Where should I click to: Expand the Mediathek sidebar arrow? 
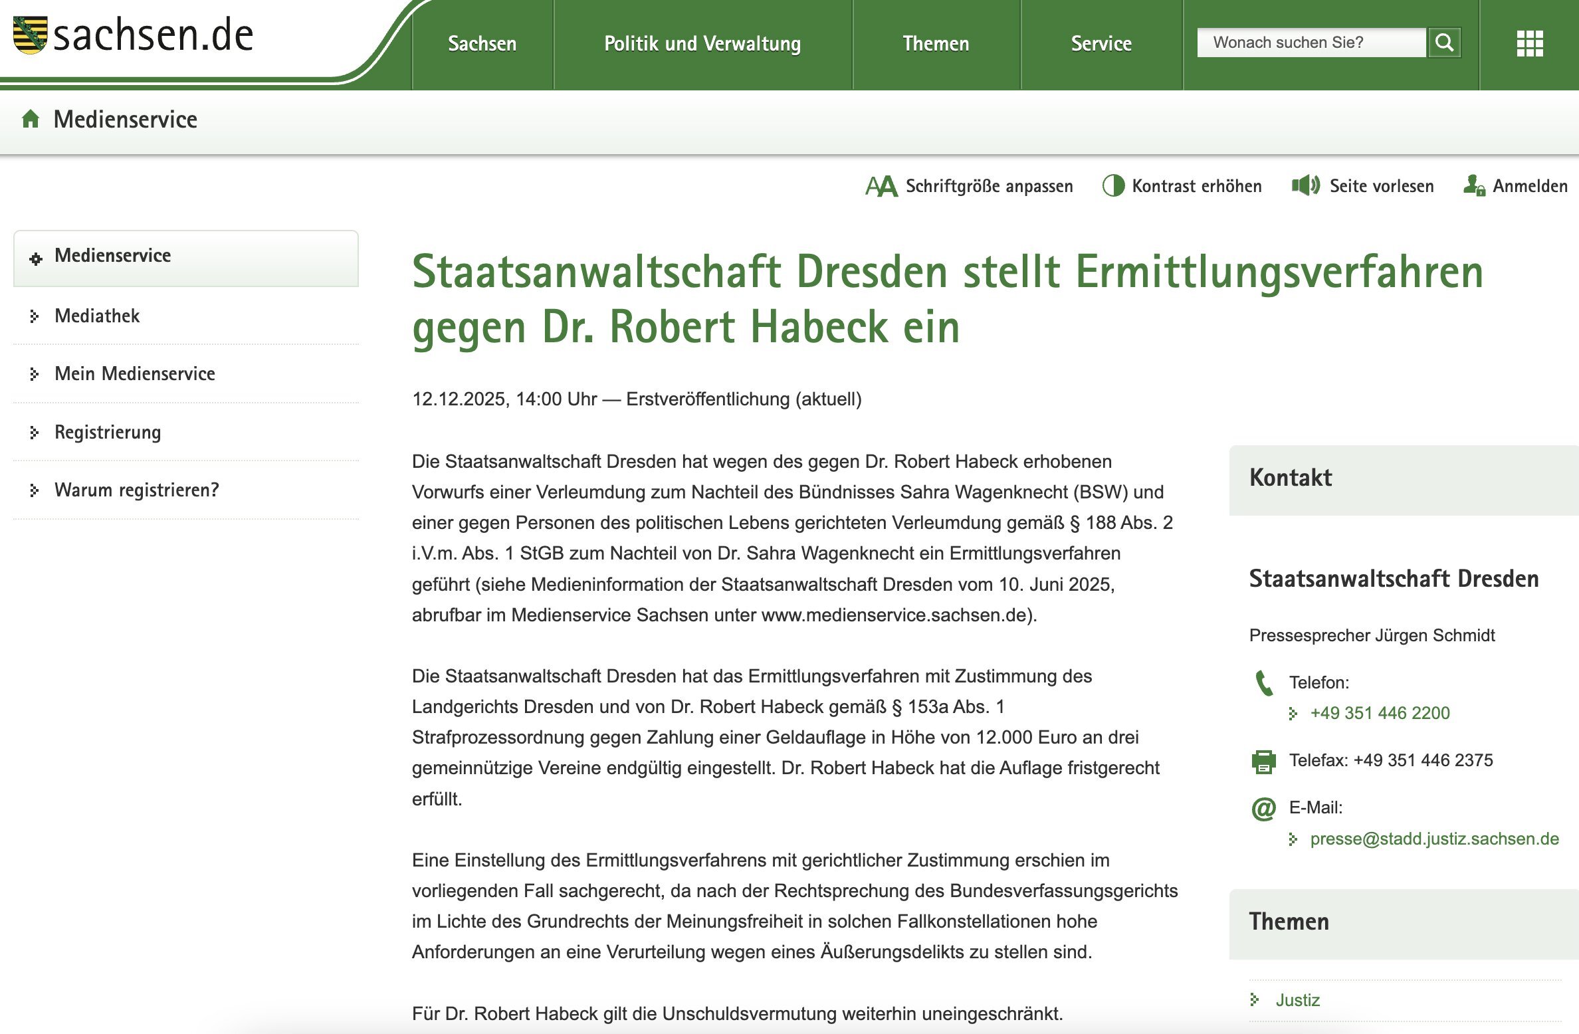35,316
